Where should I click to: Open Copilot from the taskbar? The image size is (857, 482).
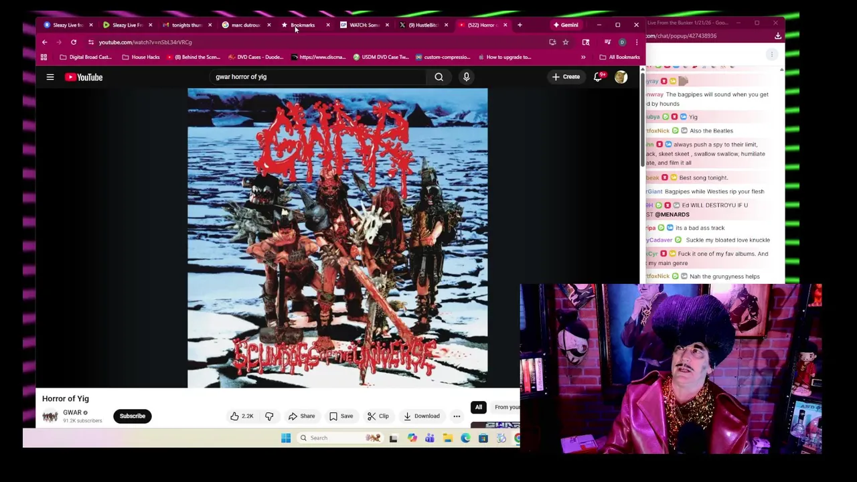click(x=412, y=438)
